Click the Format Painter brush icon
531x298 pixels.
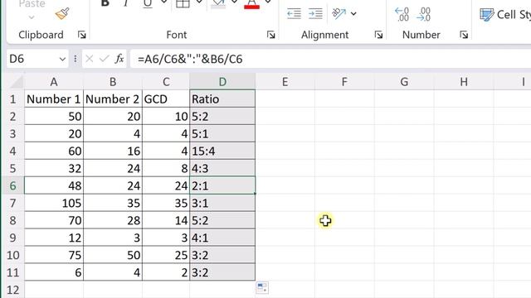[x=62, y=14]
